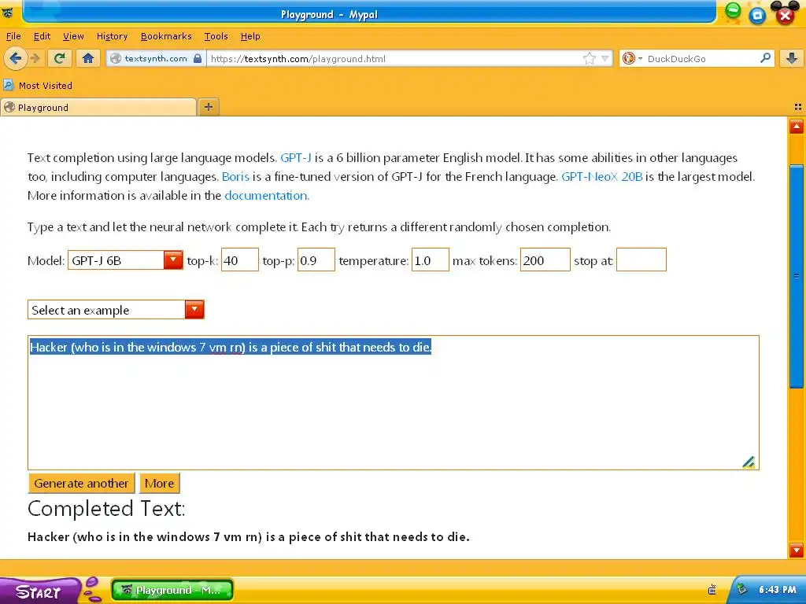This screenshot has width=806, height=604.
Task: Click the Forward navigation arrow
Action: (35, 58)
